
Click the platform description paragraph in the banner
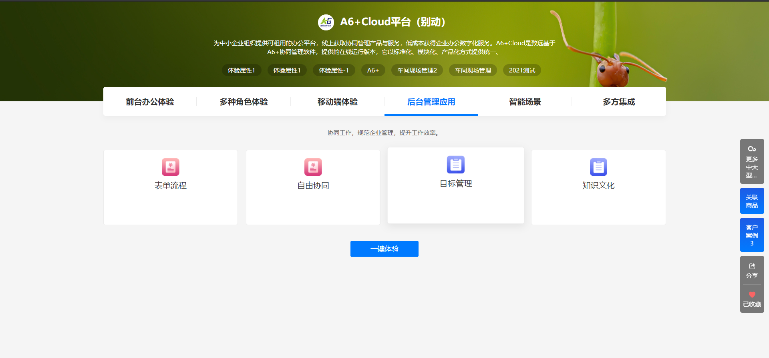pos(384,47)
